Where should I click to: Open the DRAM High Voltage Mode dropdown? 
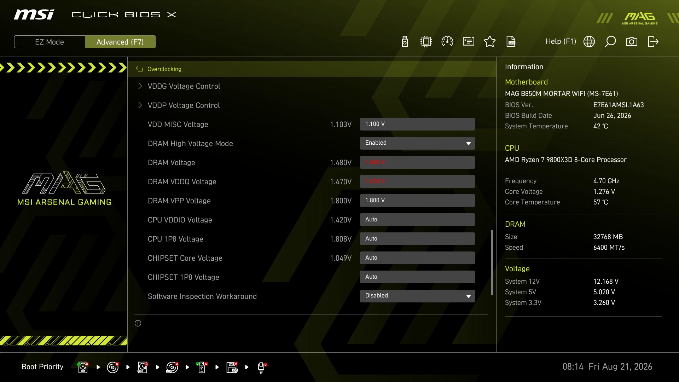click(417, 143)
